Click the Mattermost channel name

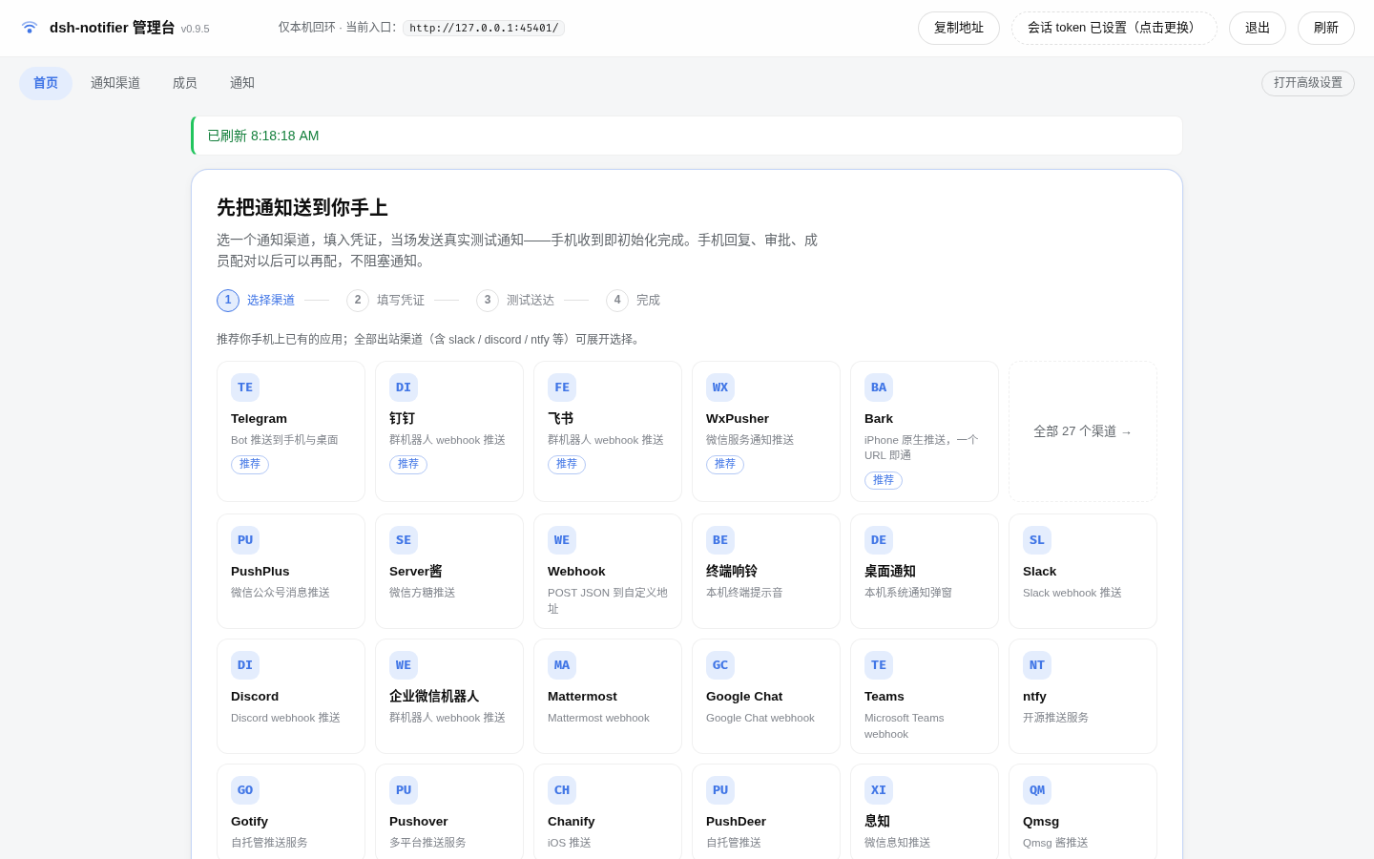pyautogui.click(x=582, y=697)
